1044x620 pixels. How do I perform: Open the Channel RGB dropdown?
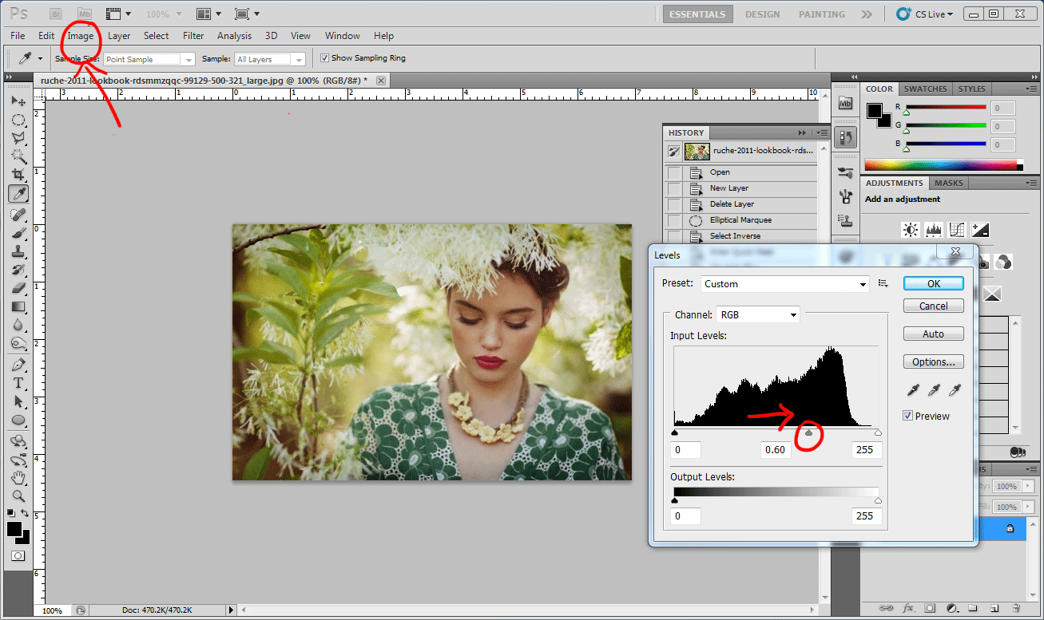(757, 315)
